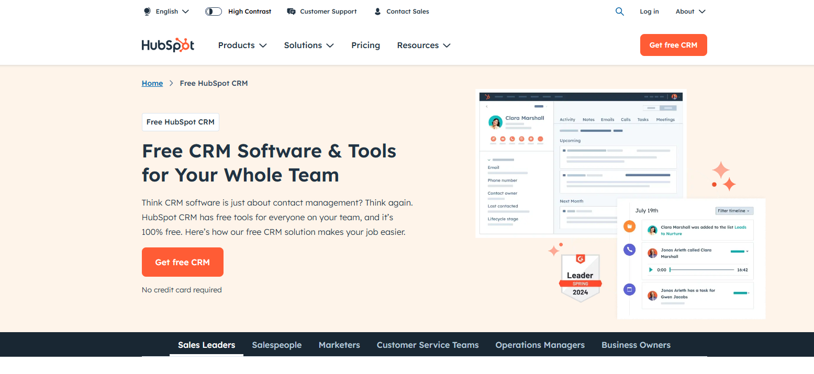
Task: Click the HubSpot sprocket logo
Action: click(x=168, y=45)
